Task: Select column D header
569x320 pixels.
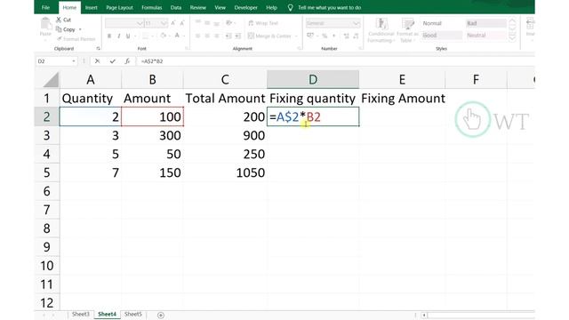Action: click(313, 79)
